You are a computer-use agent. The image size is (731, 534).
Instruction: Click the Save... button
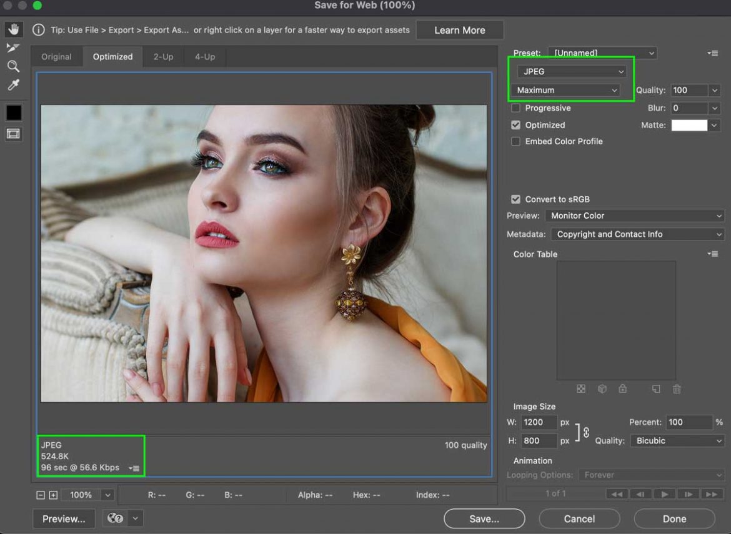coord(484,519)
